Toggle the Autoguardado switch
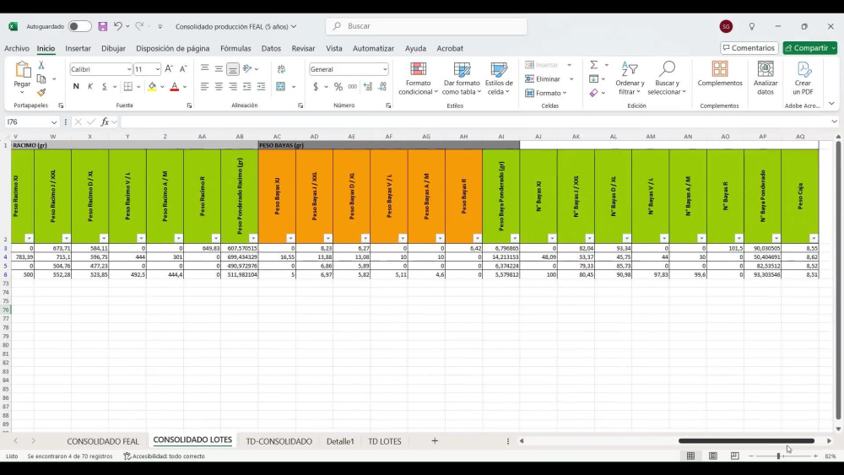The height and width of the screenshot is (475, 844). point(79,26)
